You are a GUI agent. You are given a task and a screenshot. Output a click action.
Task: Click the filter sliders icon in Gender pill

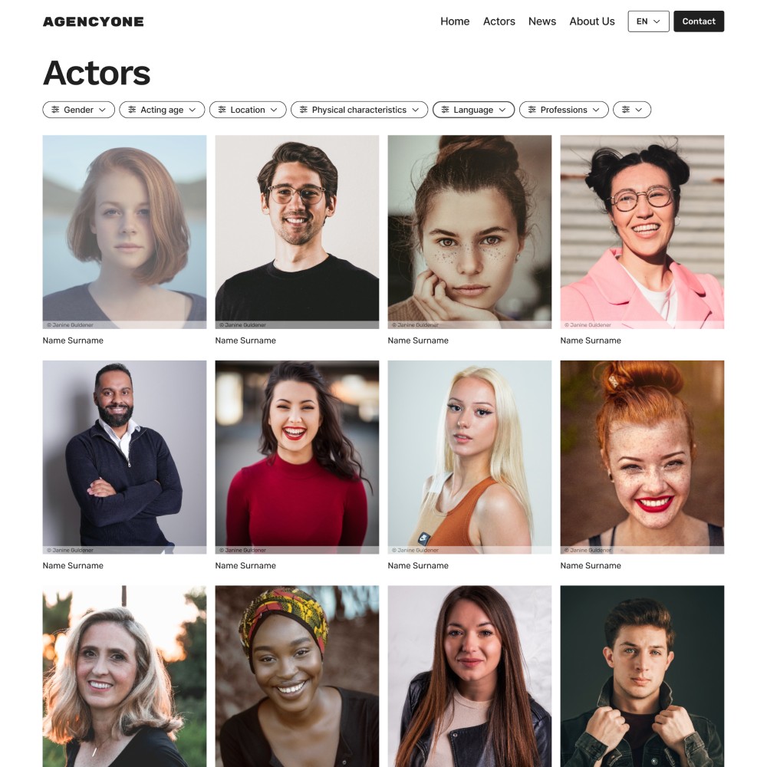pyautogui.click(x=55, y=110)
